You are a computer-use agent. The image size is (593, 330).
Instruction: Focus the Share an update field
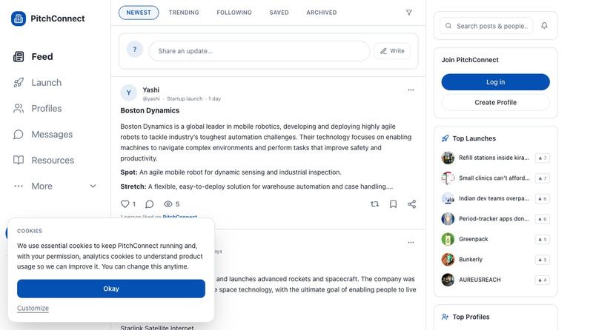[259, 51]
